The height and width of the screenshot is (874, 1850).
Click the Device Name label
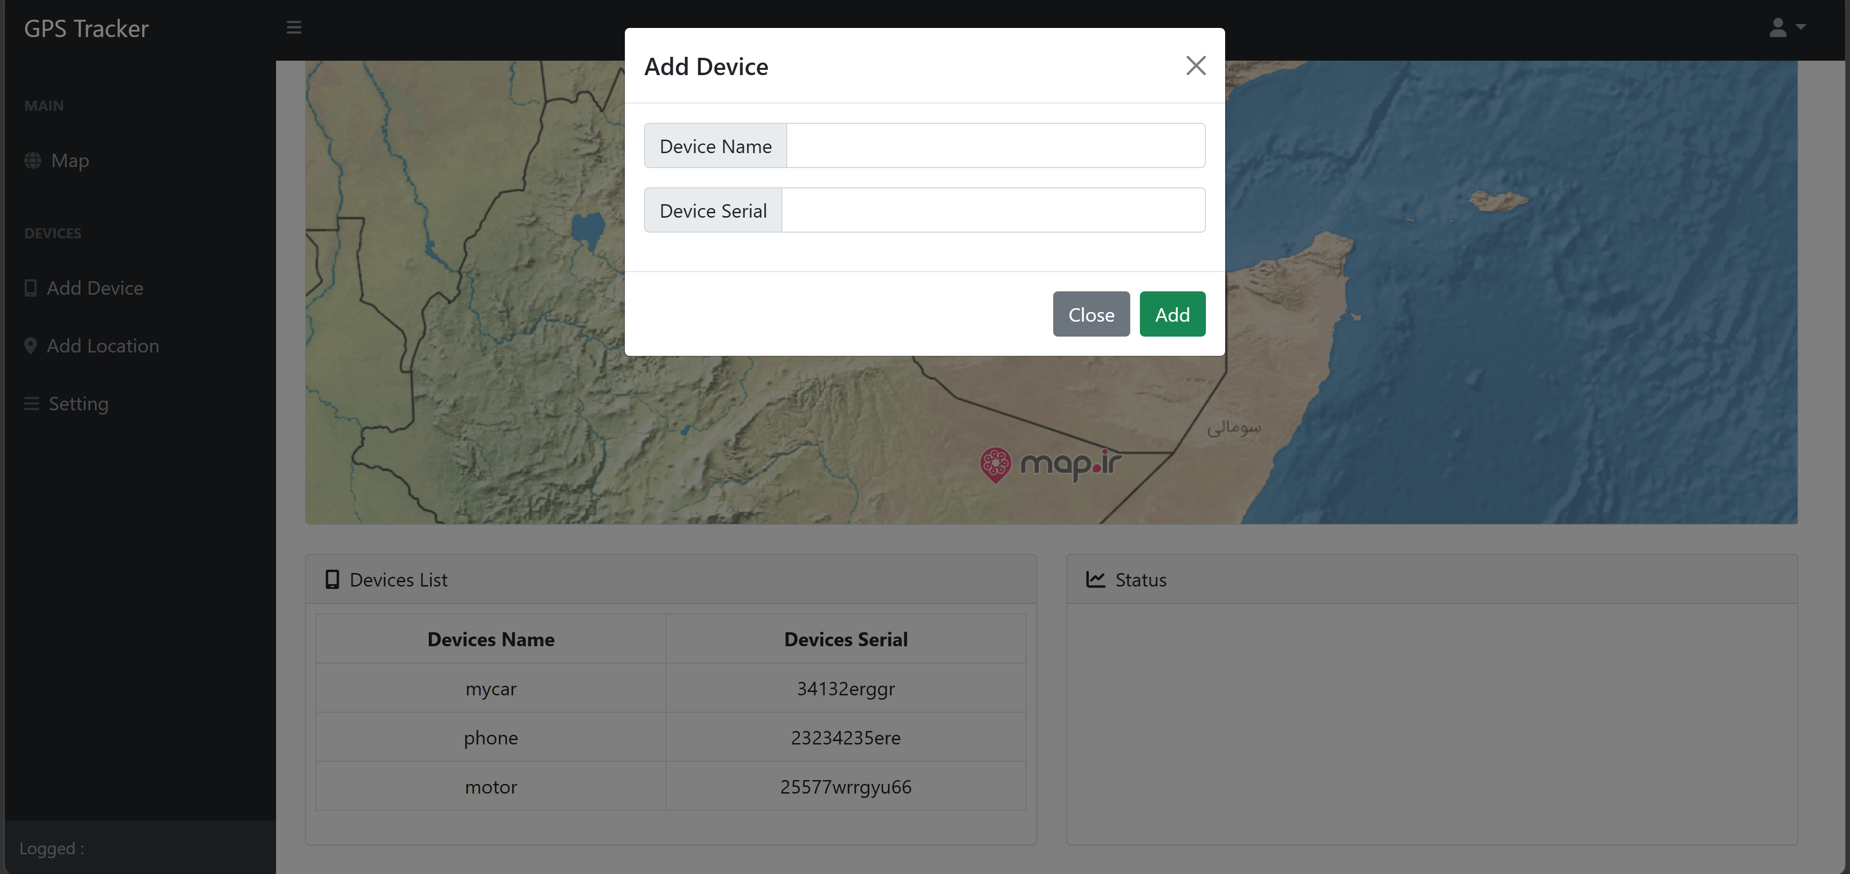tap(715, 145)
